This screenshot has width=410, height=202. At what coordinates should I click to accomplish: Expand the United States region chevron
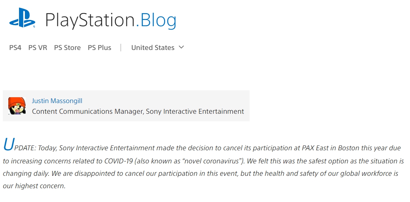181,47
